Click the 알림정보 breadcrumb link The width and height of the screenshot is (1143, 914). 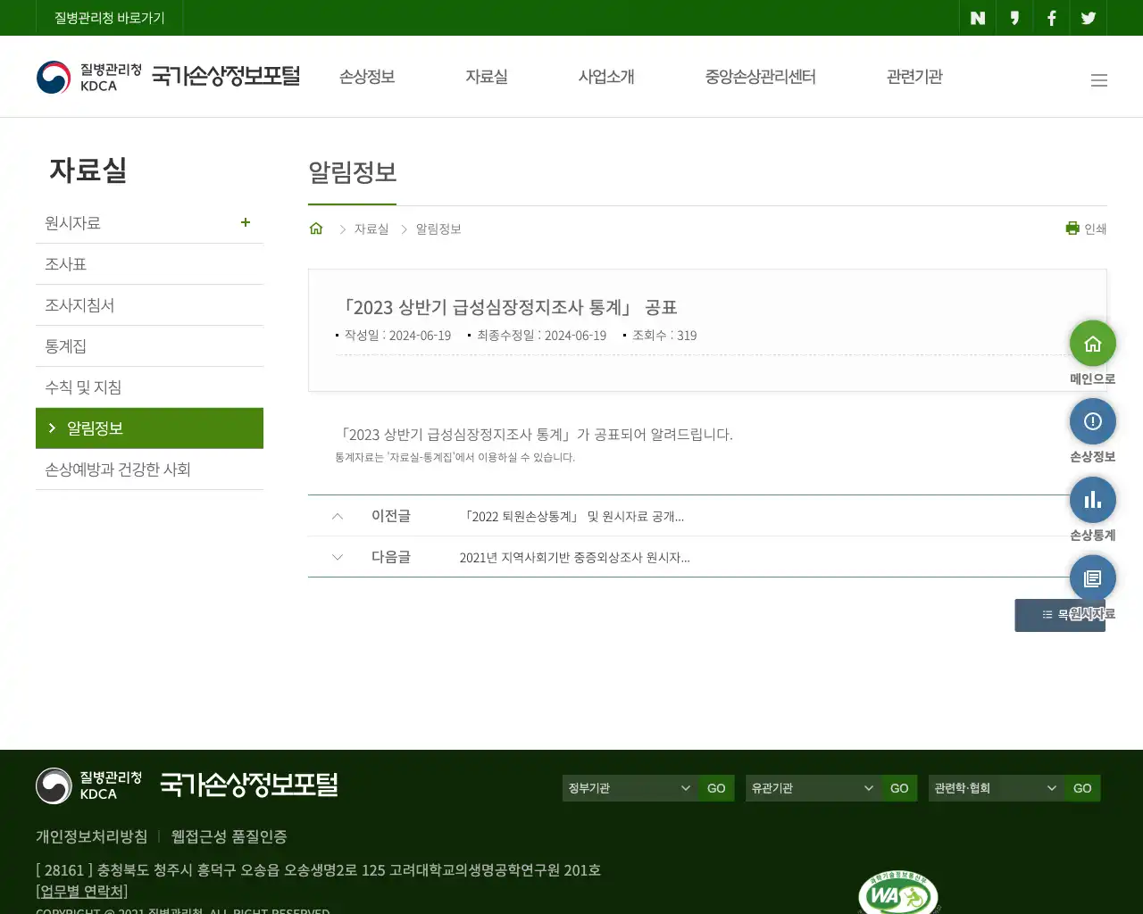pos(438,229)
